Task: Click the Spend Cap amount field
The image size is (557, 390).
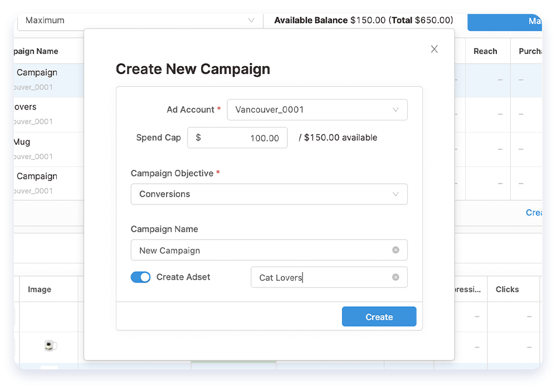Action: point(237,138)
